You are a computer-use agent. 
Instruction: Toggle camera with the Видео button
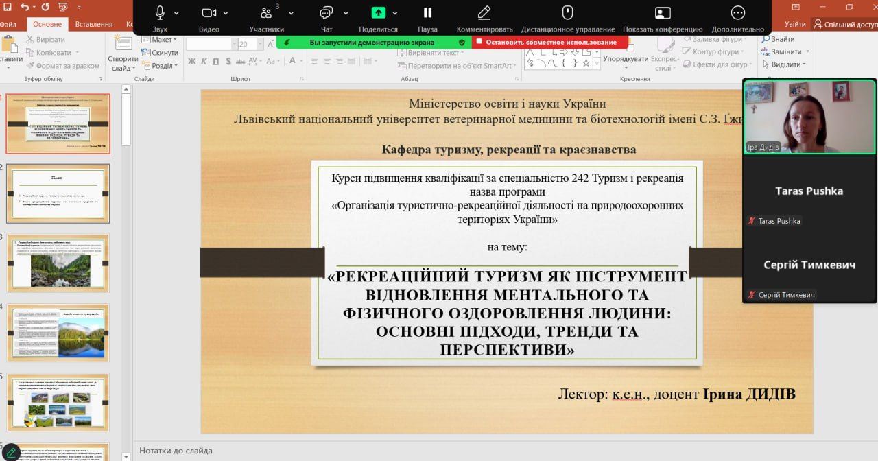tap(209, 13)
